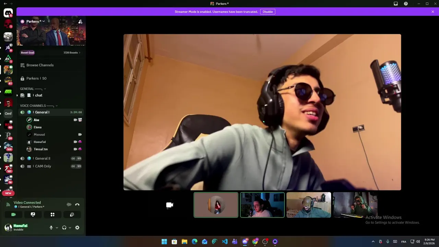Open the Discord inbox icon

pyautogui.click(x=395, y=4)
